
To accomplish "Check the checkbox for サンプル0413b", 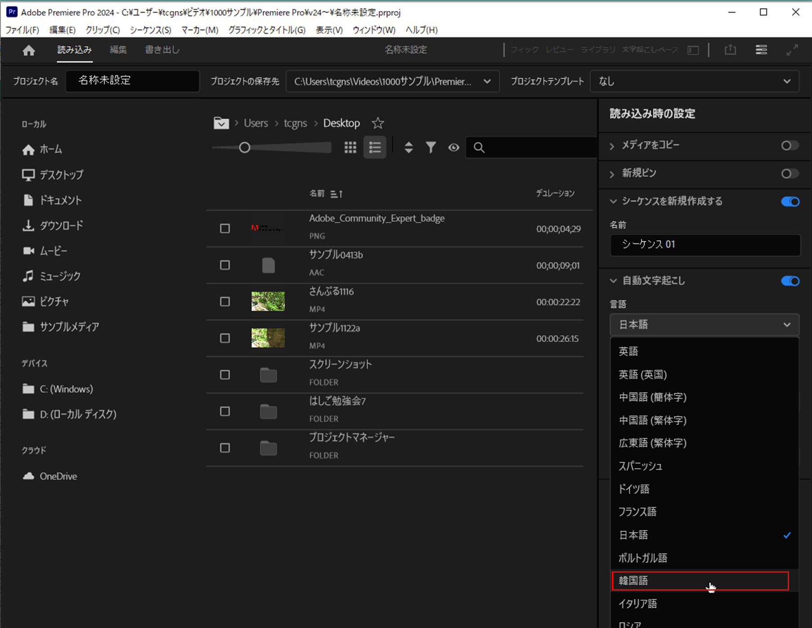I will tap(224, 265).
